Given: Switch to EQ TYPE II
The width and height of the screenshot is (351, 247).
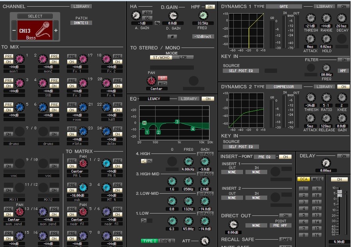Looking at the screenshot, I should click(x=167, y=241).
